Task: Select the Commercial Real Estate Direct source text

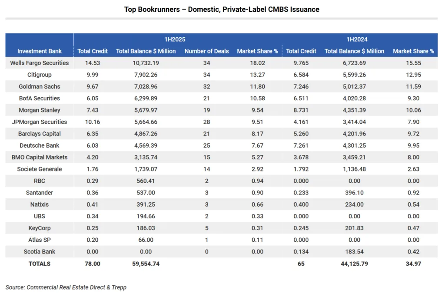Action: (68, 287)
